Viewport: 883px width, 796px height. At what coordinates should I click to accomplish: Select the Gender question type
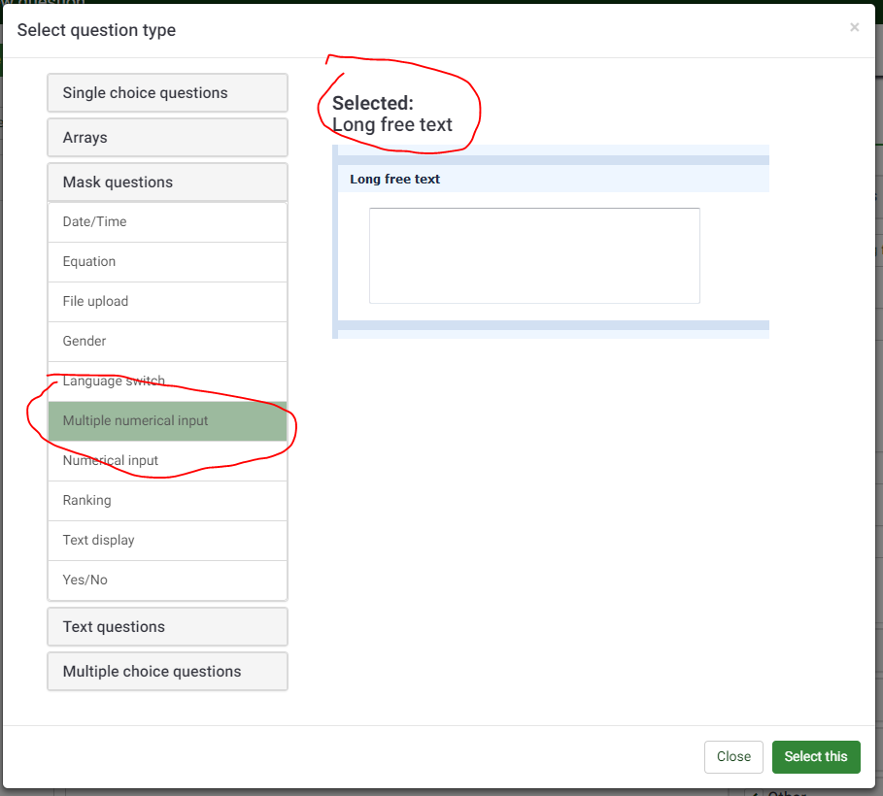point(167,342)
